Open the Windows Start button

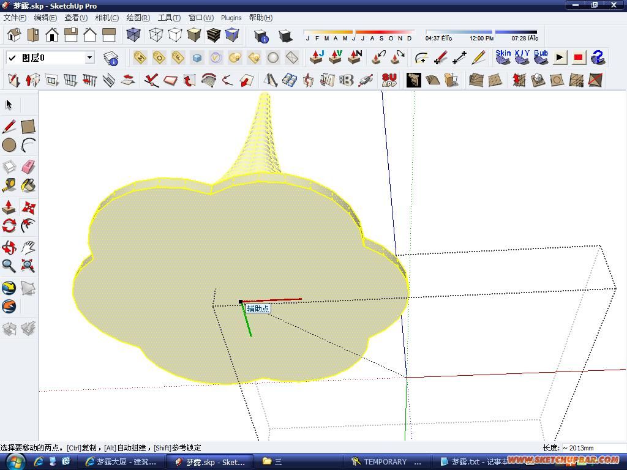click(x=15, y=462)
